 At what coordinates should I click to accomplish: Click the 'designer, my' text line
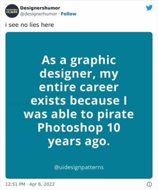pos(79,74)
